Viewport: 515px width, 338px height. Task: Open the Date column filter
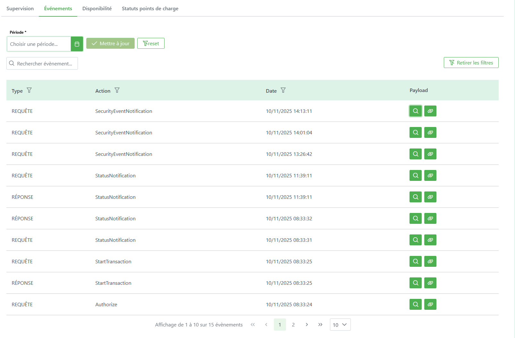click(283, 90)
